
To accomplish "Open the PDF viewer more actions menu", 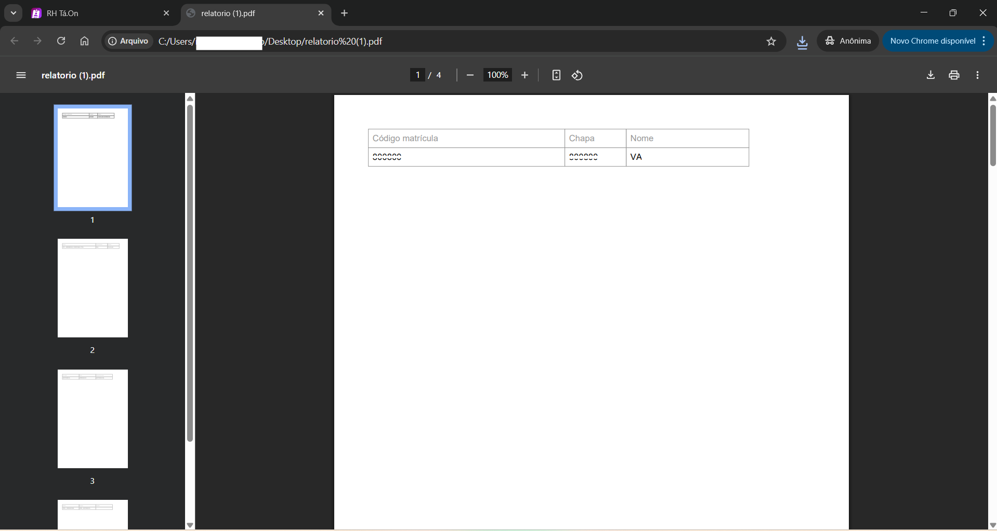I will 978,75.
